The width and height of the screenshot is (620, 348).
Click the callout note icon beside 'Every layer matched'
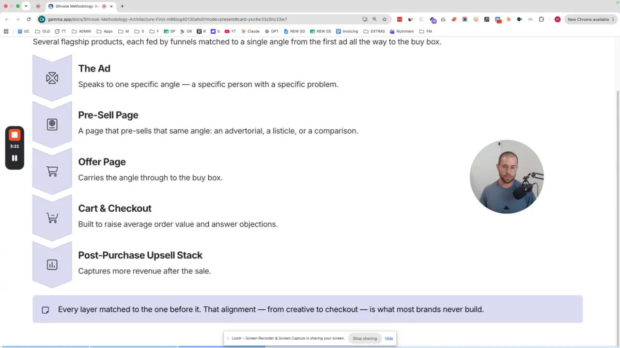click(x=45, y=310)
